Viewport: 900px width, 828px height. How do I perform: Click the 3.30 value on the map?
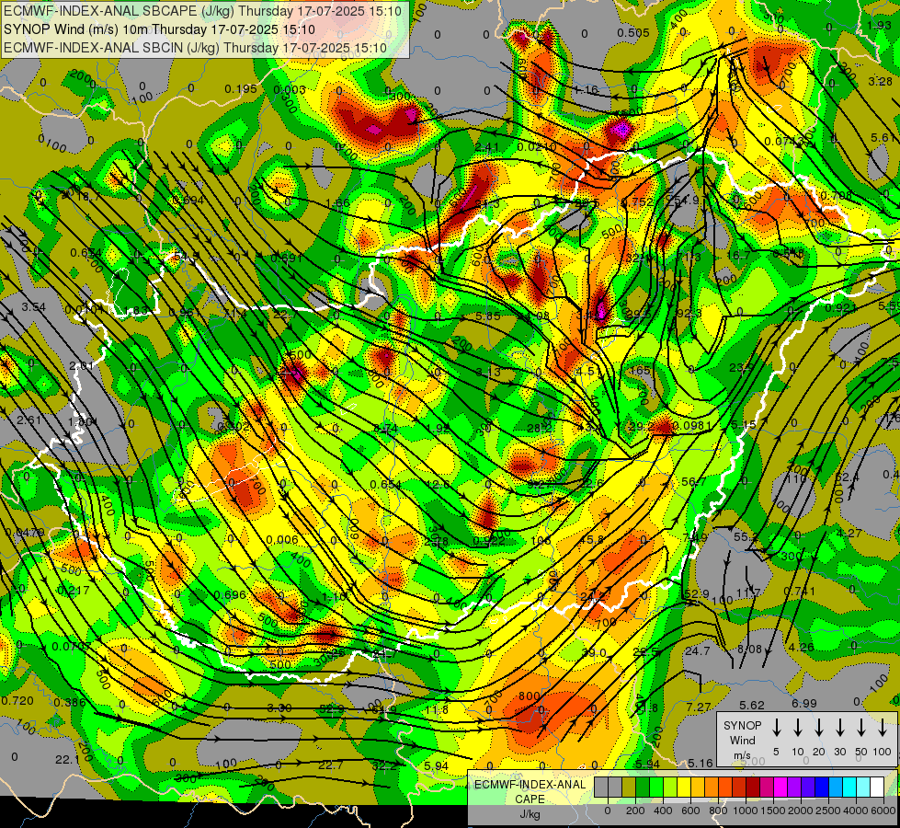279,707
